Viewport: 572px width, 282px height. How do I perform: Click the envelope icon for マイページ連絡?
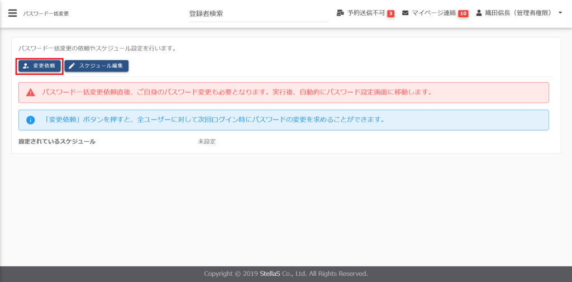[405, 13]
